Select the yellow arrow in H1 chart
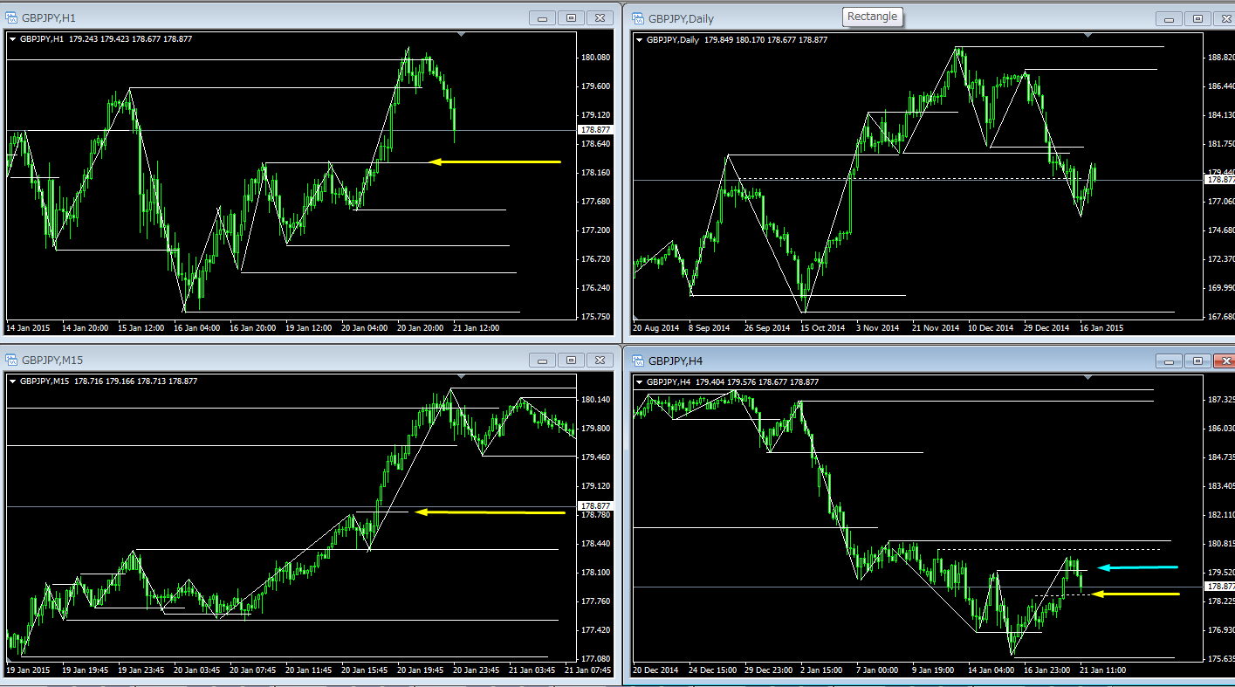The height and width of the screenshot is (687, 1235). pos(496,161)
